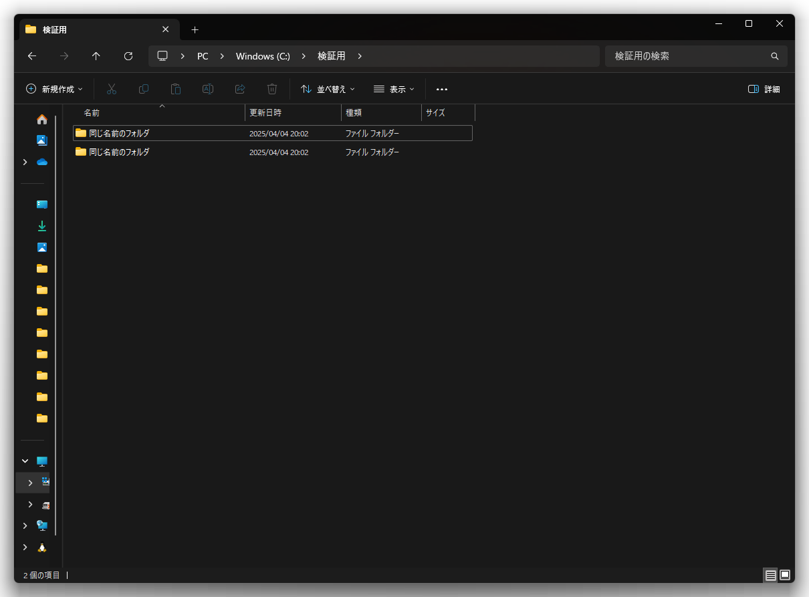This screenshot has width=809, height=597.
Task: Click the monitor icon in address bar
Action: [162, 56]
